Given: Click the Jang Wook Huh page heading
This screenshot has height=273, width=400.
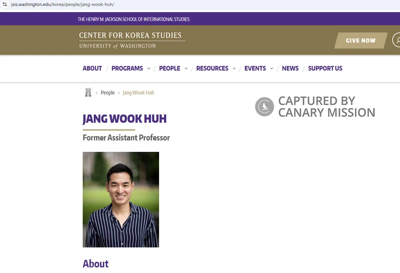Looking at the screenshot, I should pos(124,119).
